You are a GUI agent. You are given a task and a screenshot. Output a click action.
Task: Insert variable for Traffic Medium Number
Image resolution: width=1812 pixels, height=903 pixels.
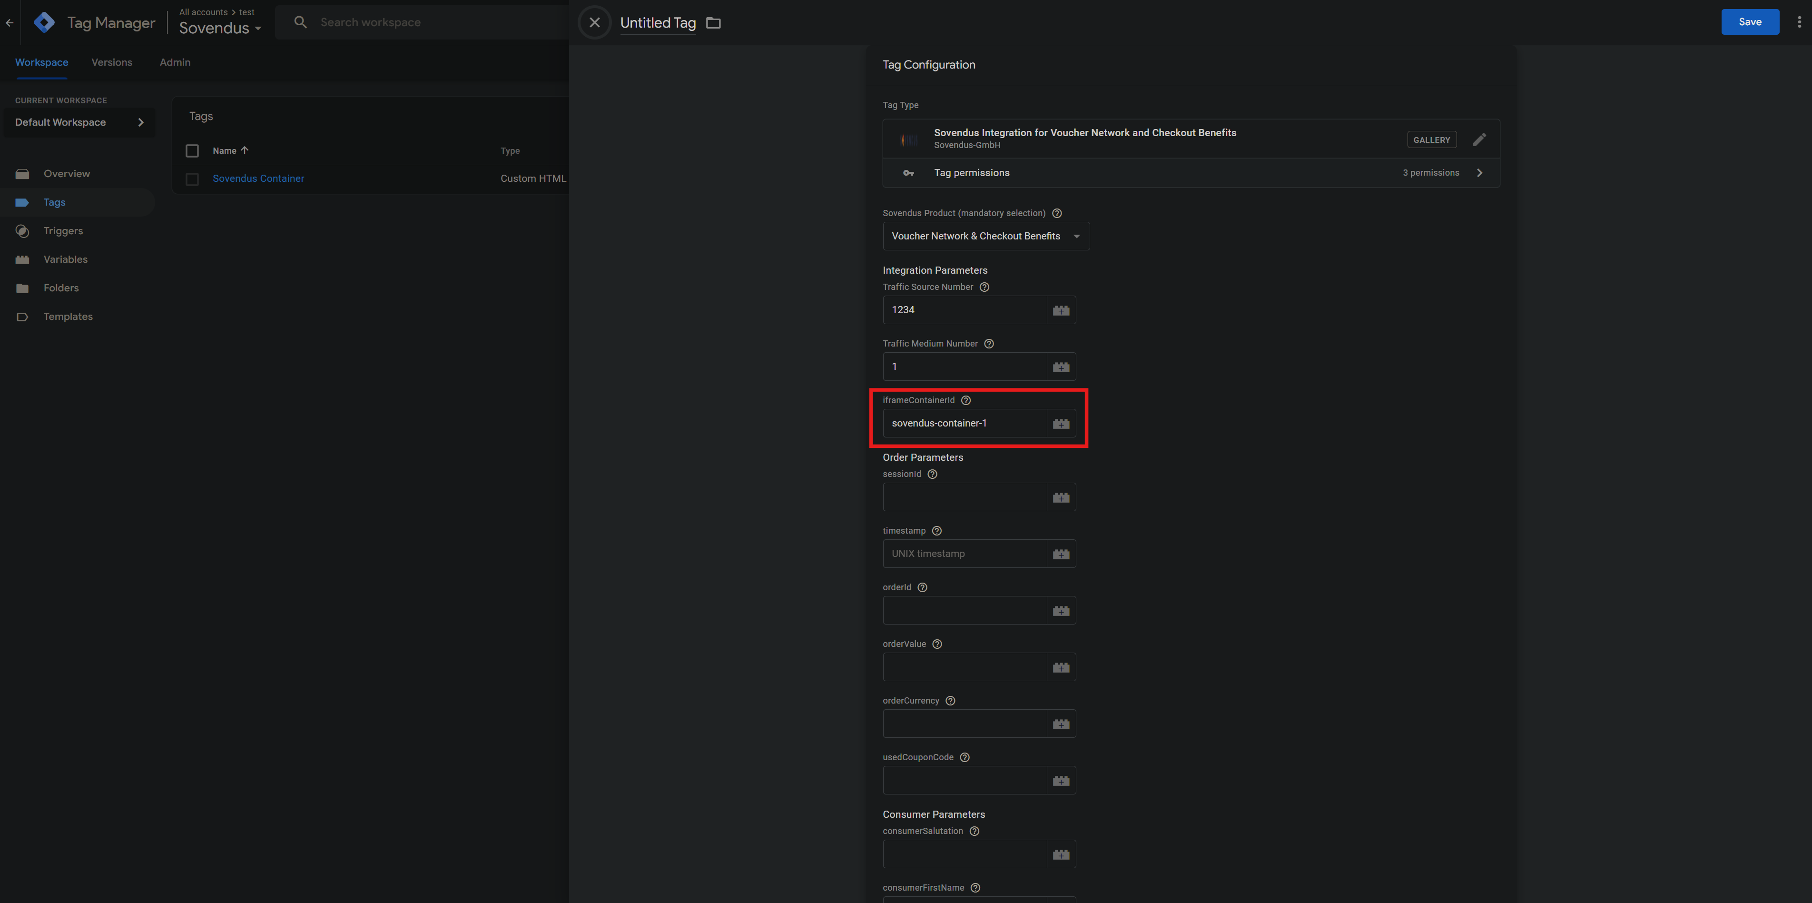pyautogui.click(x=1061, y=367)
